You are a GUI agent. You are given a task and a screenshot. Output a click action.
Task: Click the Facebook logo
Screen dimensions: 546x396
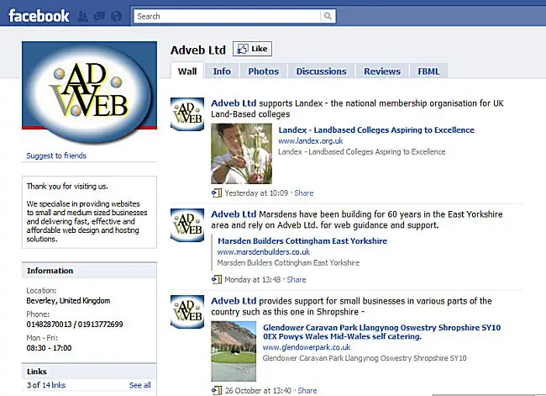[x=39, y=16]
